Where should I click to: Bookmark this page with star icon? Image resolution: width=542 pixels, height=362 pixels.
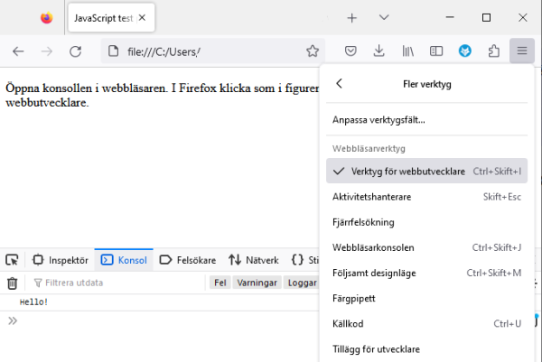pyautogui.click(x=313, y=51)
